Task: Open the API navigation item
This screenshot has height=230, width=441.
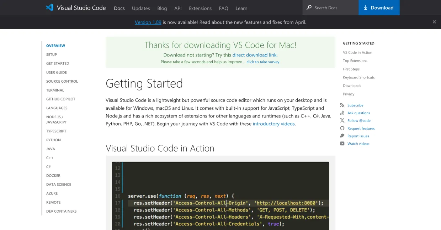Action: coord(178,8)
